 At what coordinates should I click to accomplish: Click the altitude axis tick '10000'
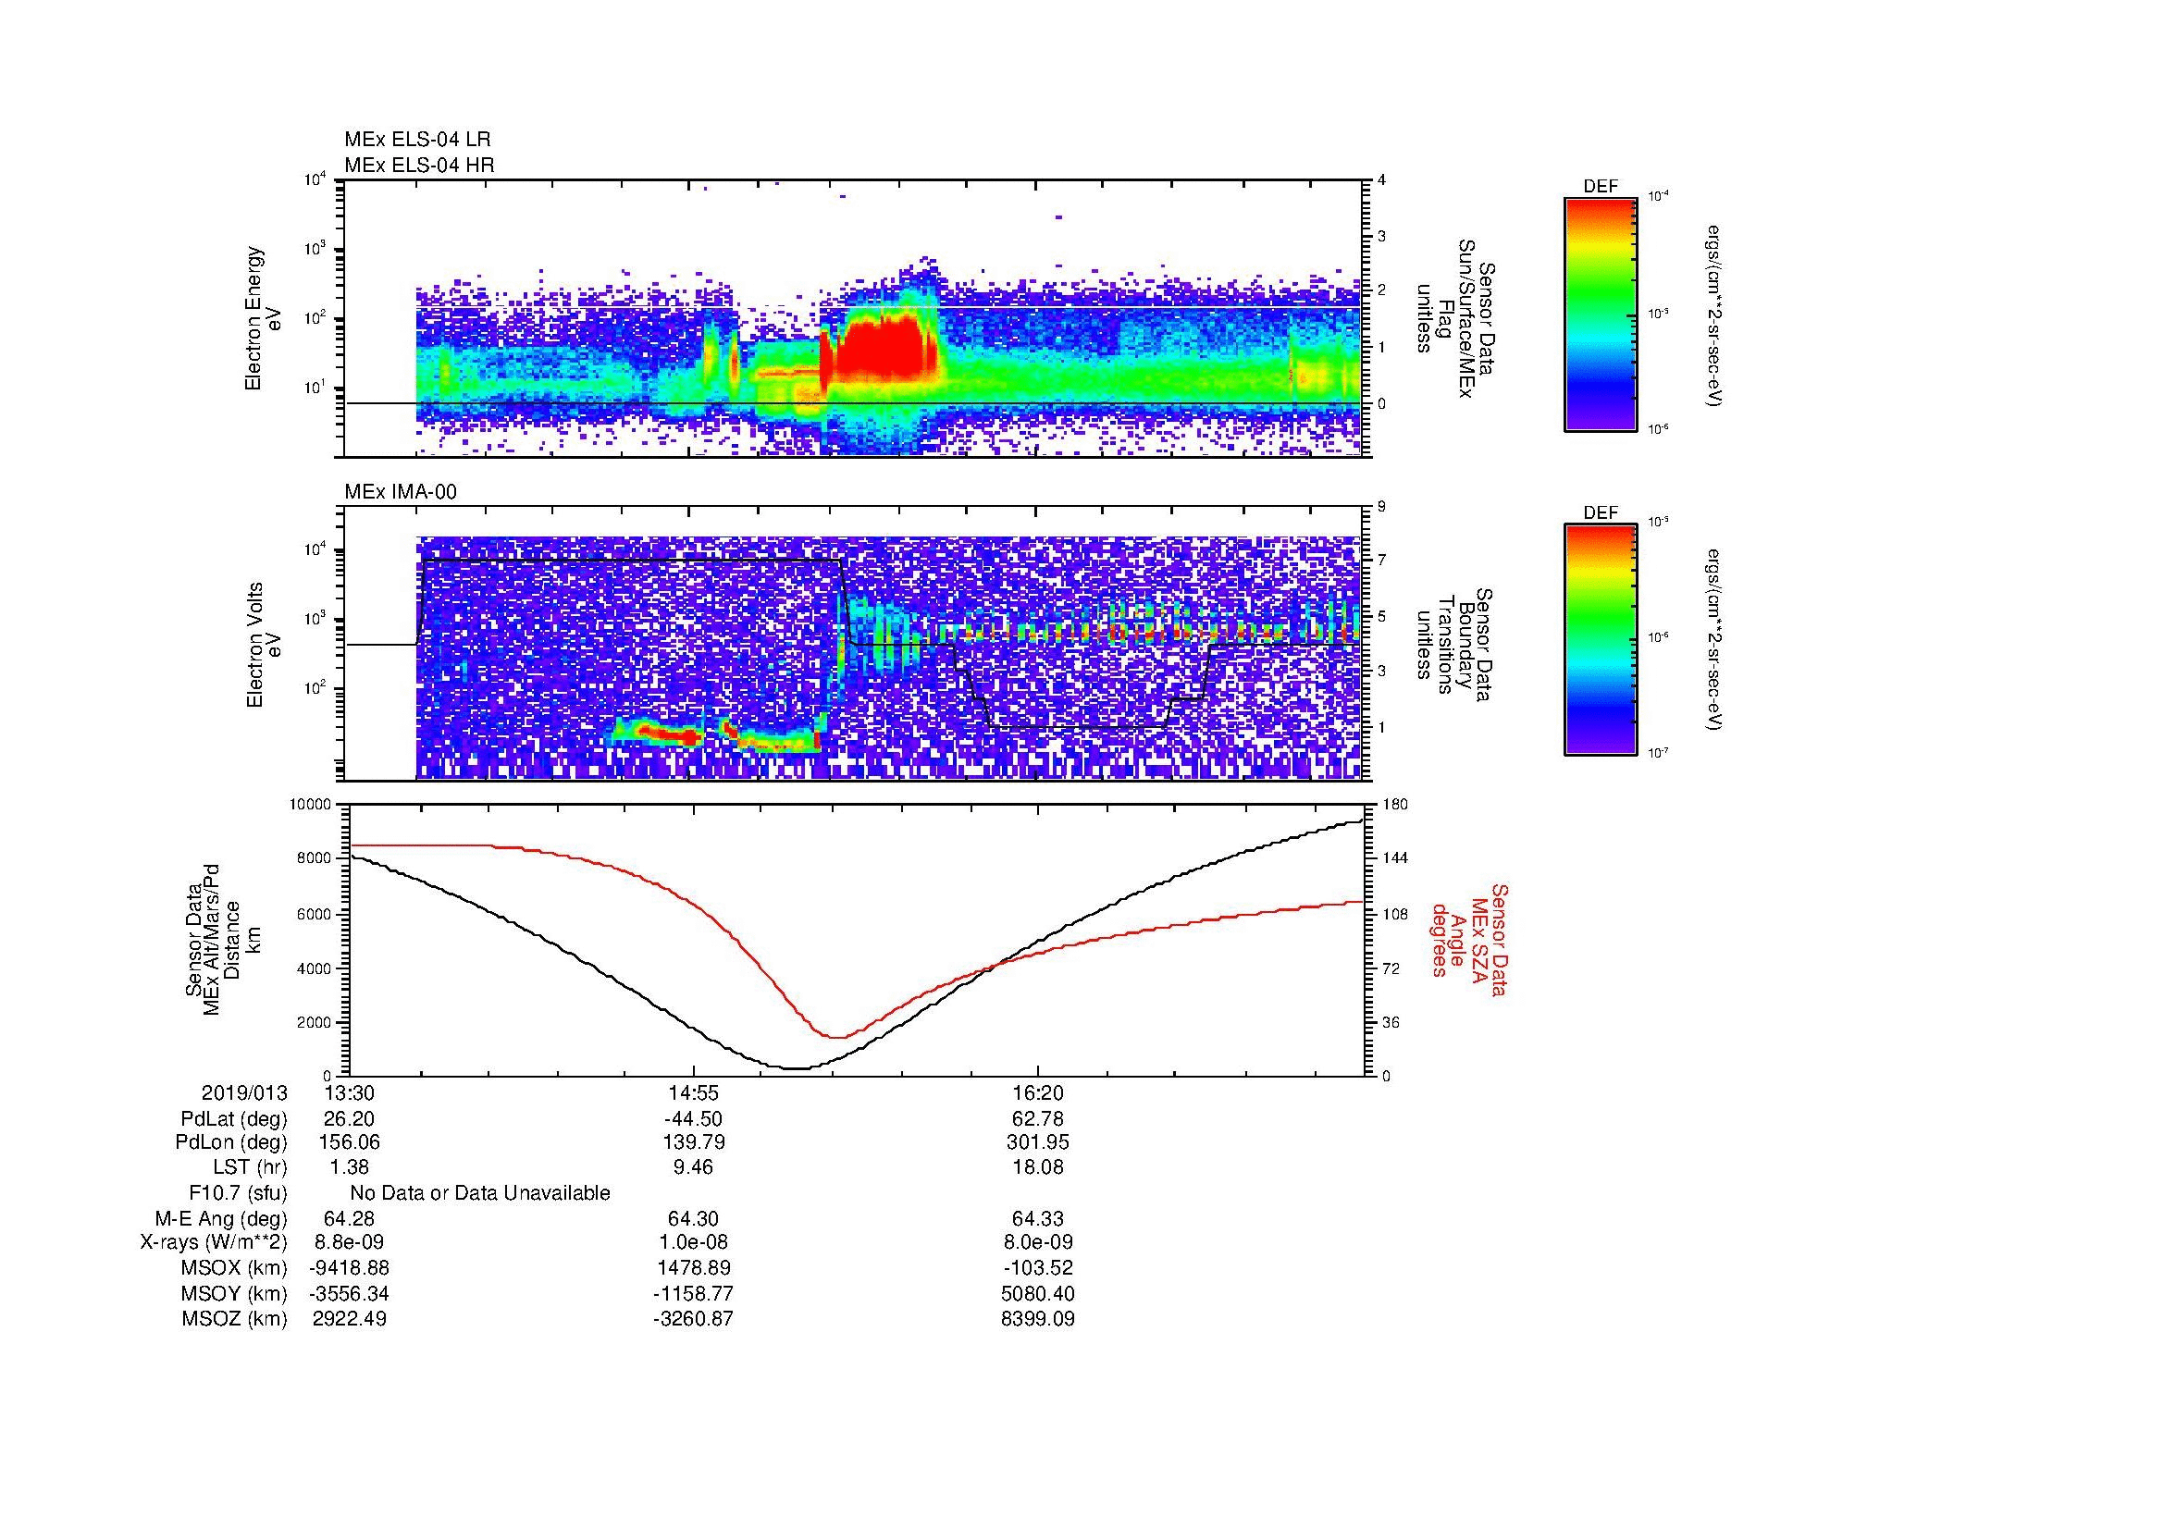tap(310, 805)
